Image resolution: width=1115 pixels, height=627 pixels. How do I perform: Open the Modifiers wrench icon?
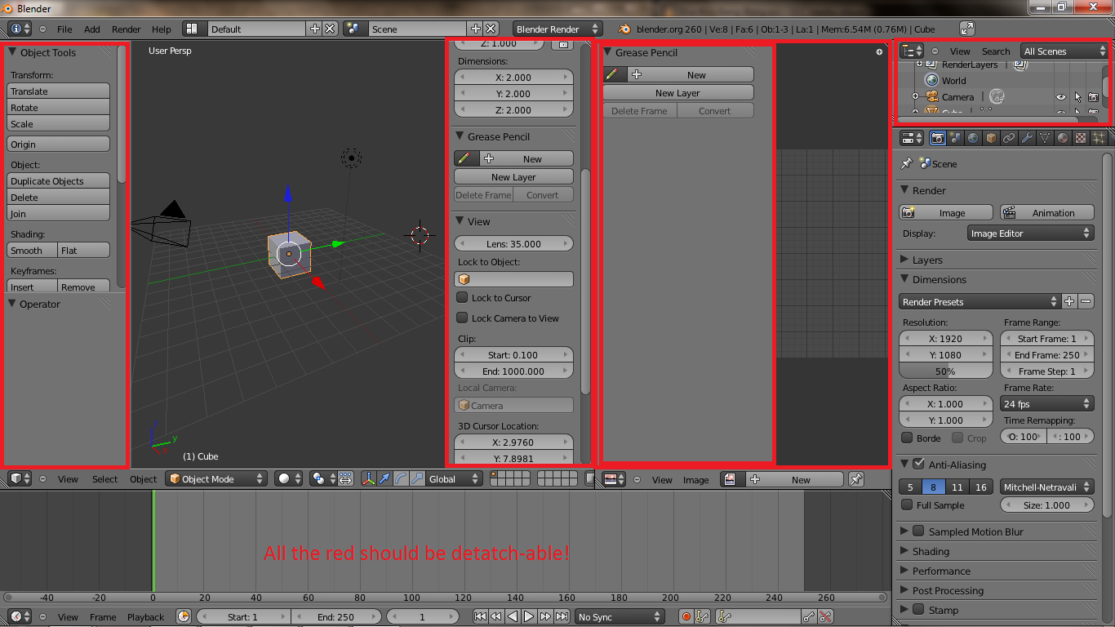(1027, 138)
